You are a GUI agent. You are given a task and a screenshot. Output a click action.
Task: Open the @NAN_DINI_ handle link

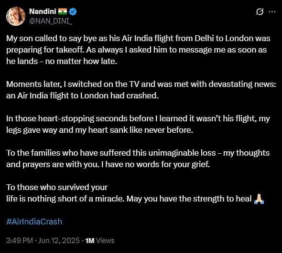[51, 21]
